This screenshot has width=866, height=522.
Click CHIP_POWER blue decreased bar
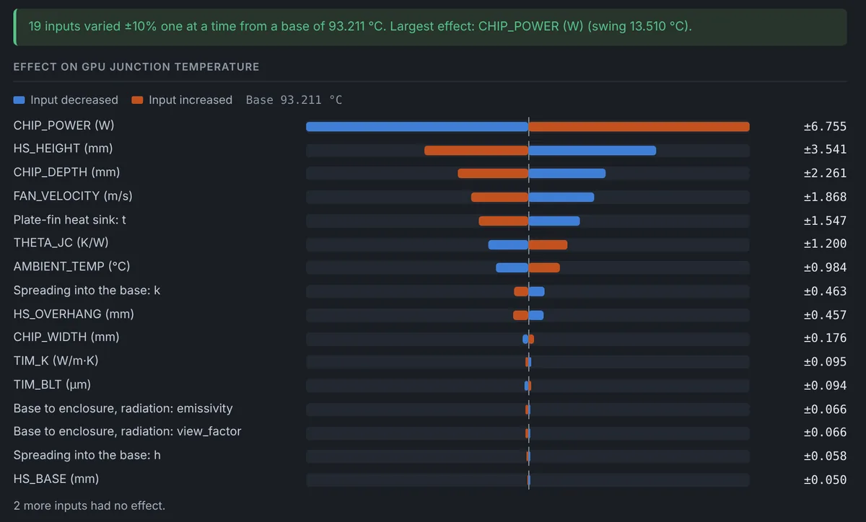click(417, 127)
